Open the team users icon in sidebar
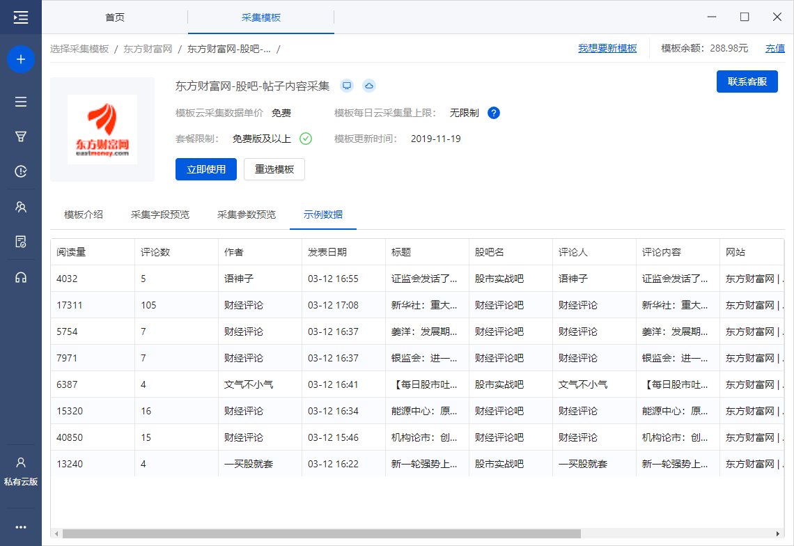 click(x=21, y=207)
